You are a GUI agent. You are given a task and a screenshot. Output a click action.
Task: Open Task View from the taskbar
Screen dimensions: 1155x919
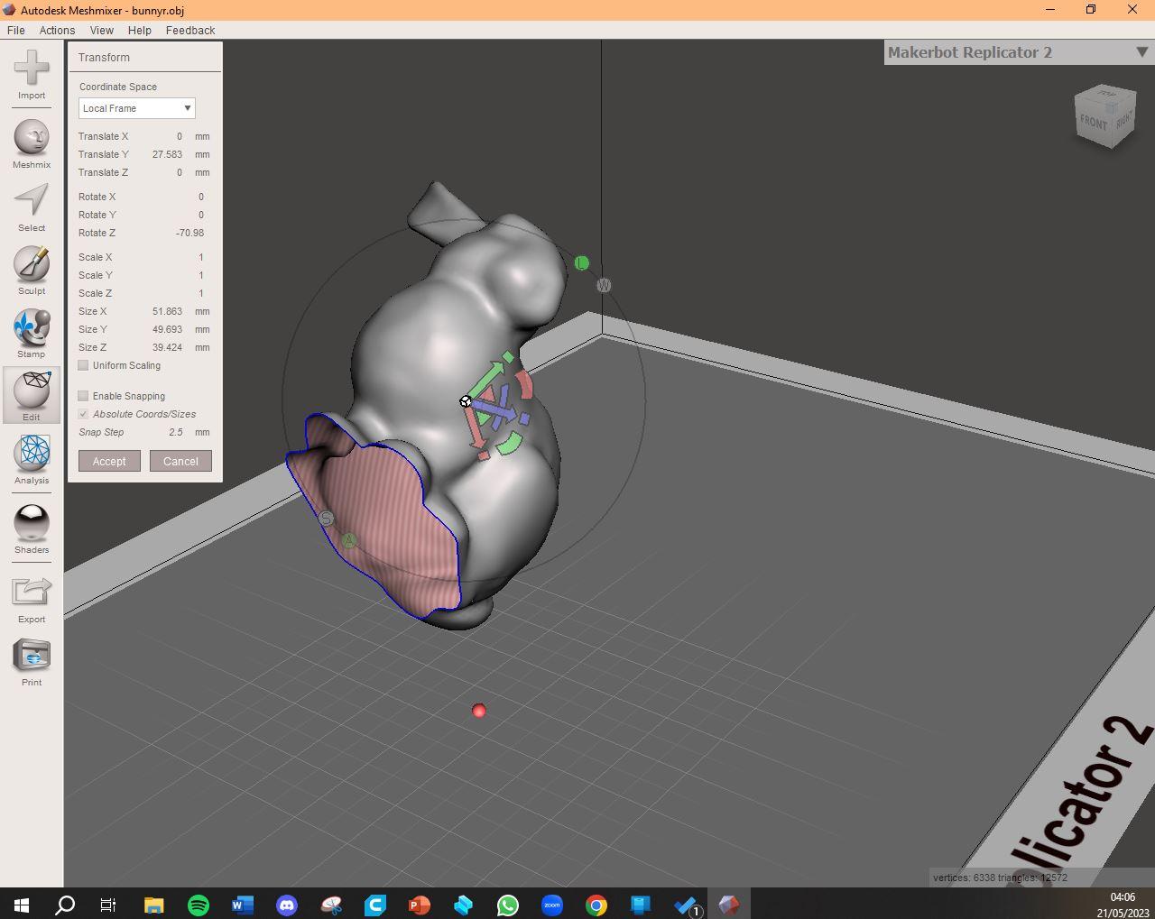pyautogui.click(x=108, y=905)
